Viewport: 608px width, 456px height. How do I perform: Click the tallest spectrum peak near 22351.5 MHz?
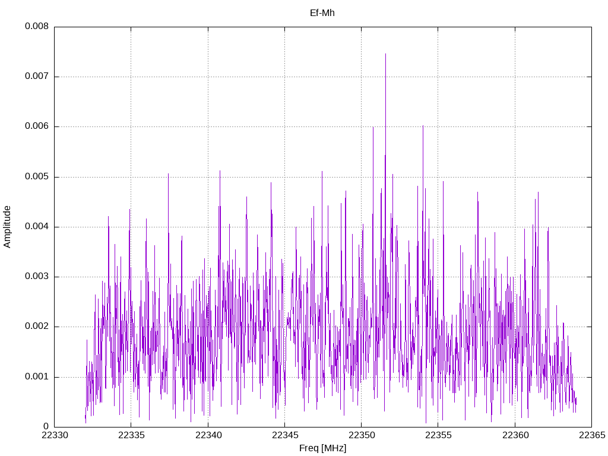[x=385, y=55]
